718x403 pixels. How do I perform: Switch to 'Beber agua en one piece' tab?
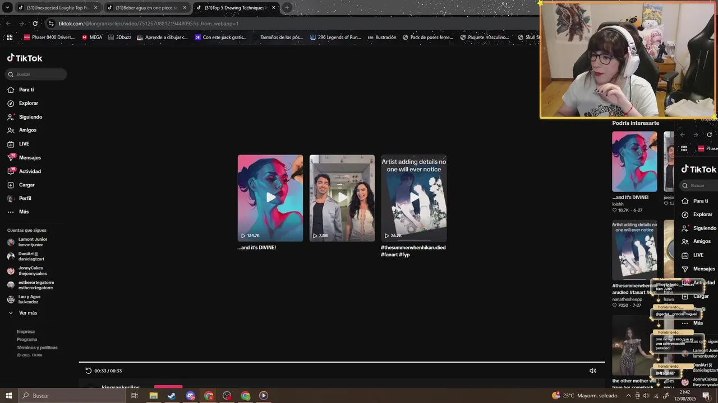click(x=146, y=8)
